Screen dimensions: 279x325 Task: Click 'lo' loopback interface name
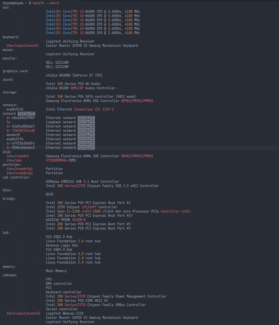[8, 122]
